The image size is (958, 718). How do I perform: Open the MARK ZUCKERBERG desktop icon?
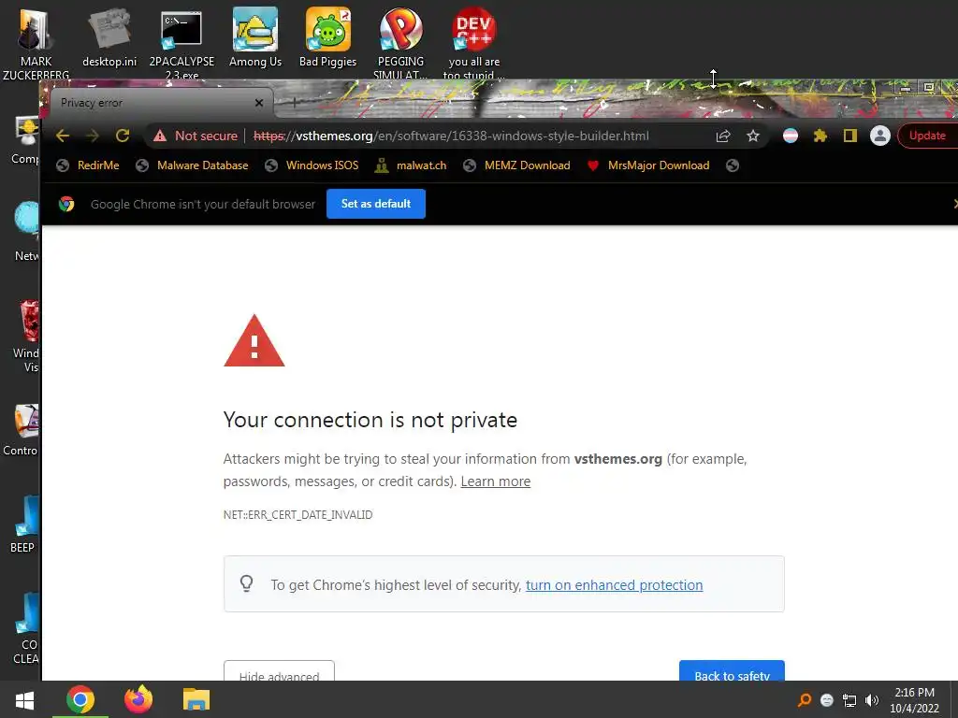pos(36,44)
